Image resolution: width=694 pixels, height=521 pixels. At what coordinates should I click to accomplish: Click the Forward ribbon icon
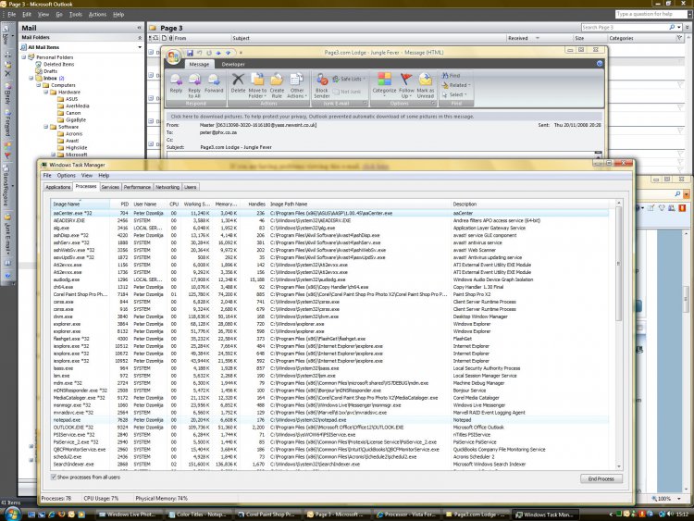214,83
